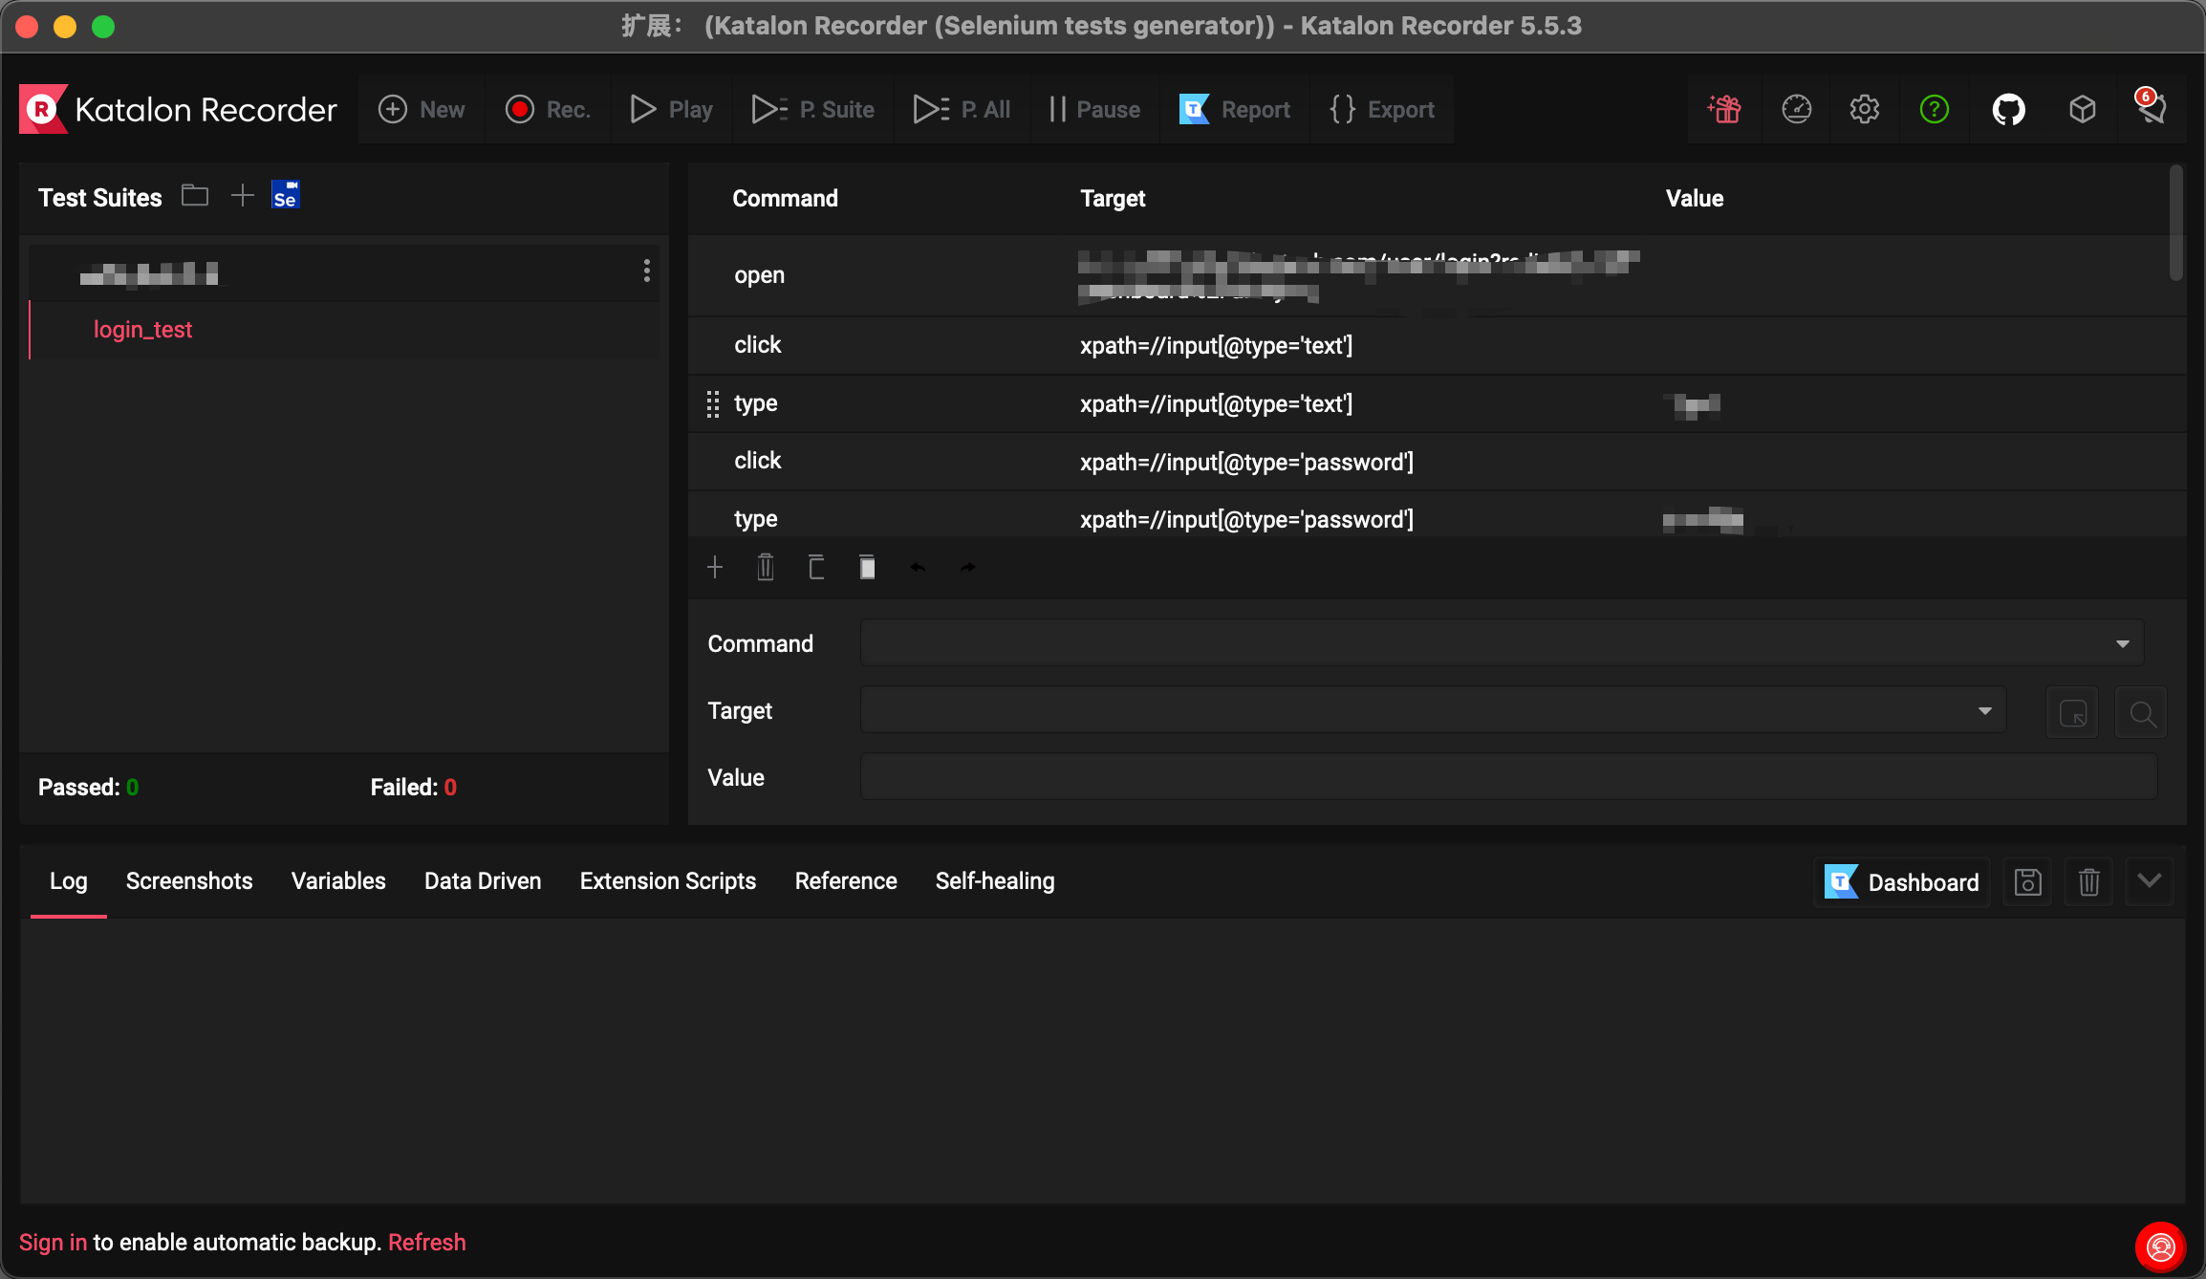Add a new test suite with plus icon
The width and height of the screenshot is (2206, 1279).
coord(243,196)
